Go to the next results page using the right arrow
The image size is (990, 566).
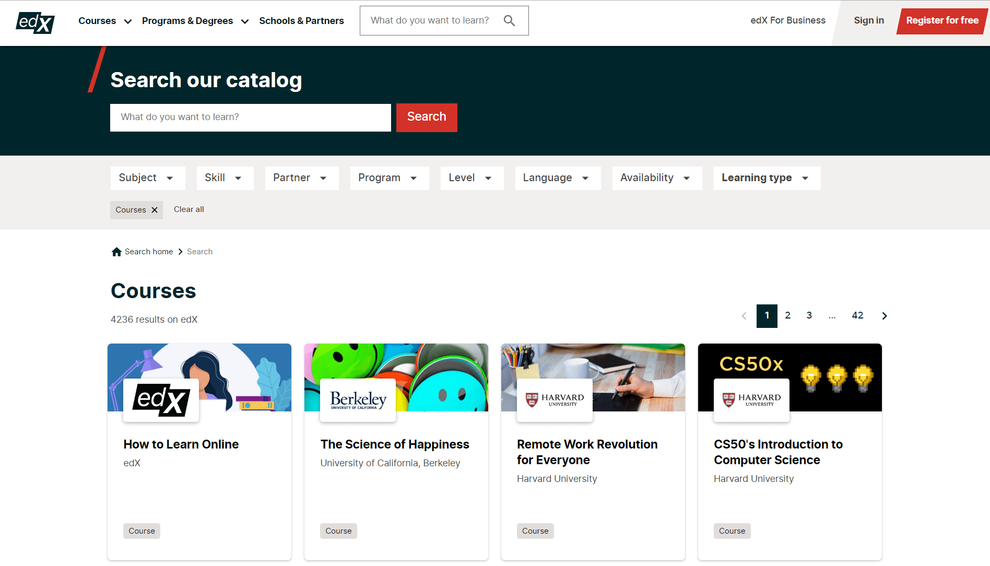884,315
